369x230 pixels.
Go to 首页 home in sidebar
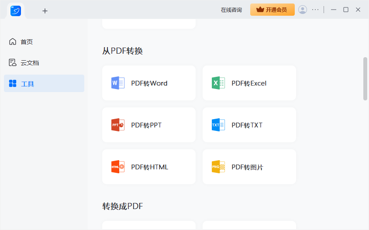pos(44,41)
